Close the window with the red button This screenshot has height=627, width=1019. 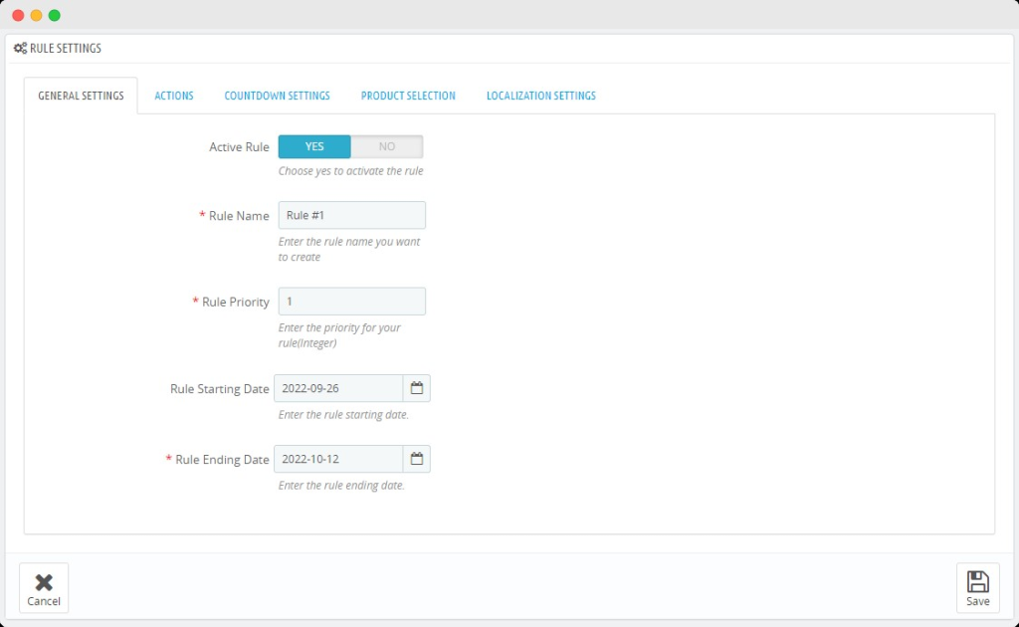[18, 15]
